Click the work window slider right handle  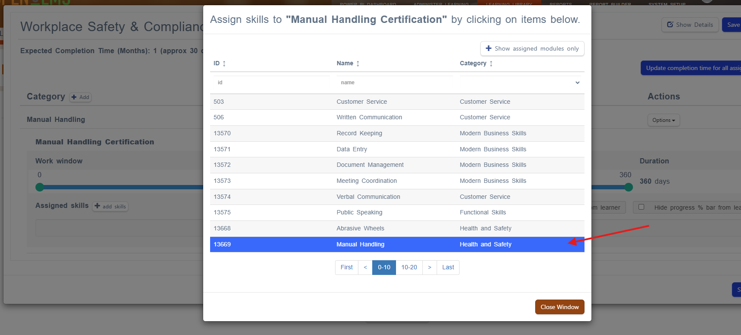629,187
